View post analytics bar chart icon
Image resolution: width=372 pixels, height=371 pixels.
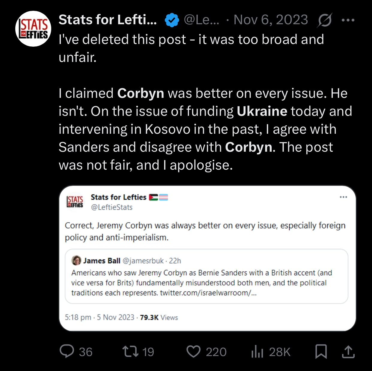(257, 352)
